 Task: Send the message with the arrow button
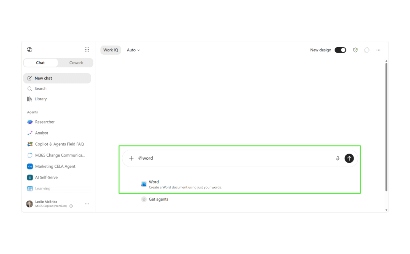(349, 158)
